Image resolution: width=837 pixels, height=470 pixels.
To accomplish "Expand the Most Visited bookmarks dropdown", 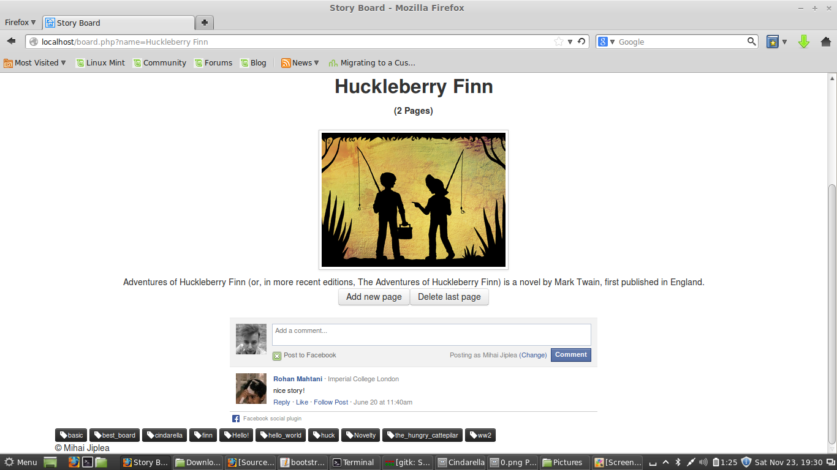I will click(35, 62).
